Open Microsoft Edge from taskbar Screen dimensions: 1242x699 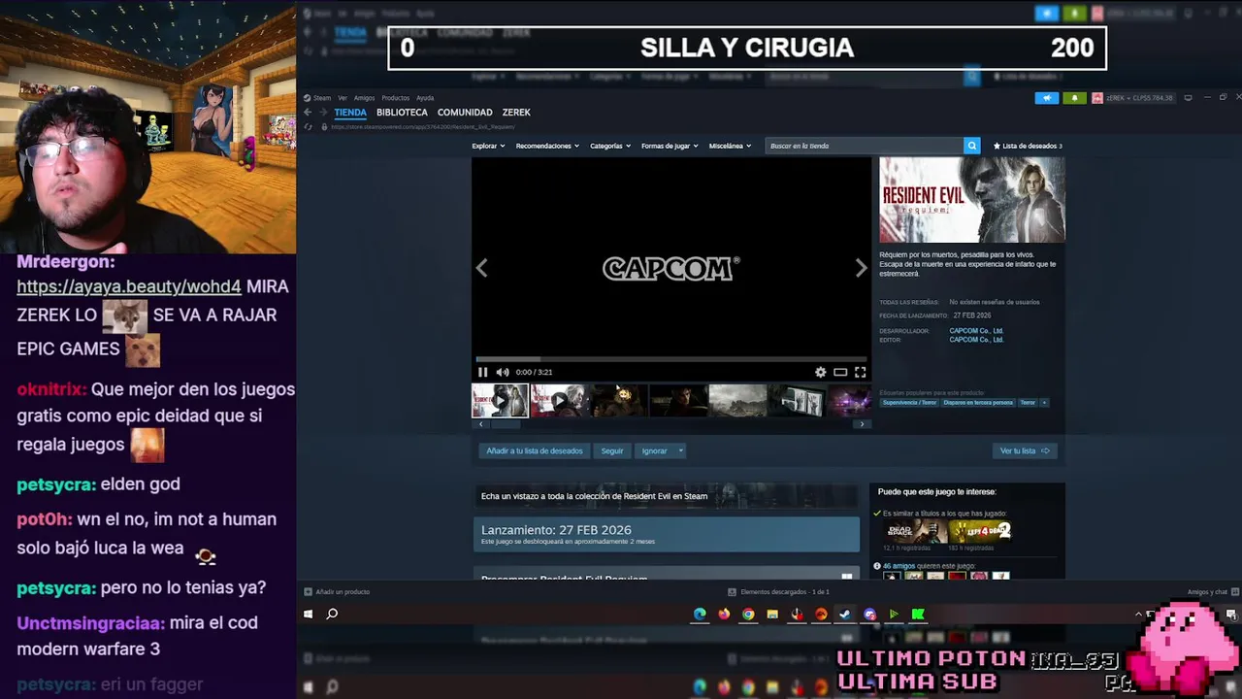[x=700, y=614]
